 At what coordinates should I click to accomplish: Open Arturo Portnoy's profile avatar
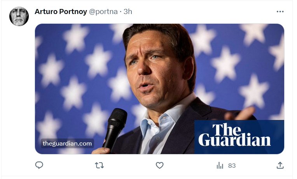coord(19,16)
